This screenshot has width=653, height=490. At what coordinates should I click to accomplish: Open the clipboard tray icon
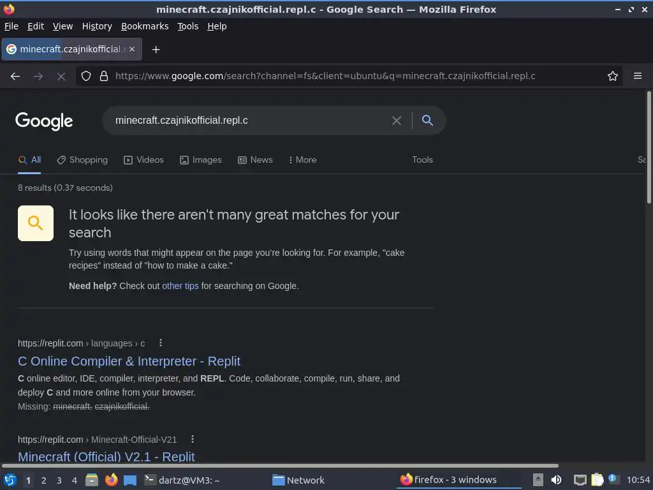597,480
